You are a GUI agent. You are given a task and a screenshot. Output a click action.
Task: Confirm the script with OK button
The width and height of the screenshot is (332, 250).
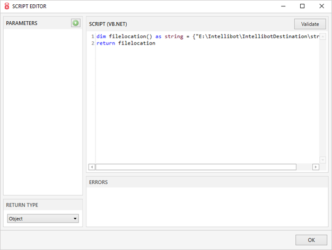click(311, 240)
